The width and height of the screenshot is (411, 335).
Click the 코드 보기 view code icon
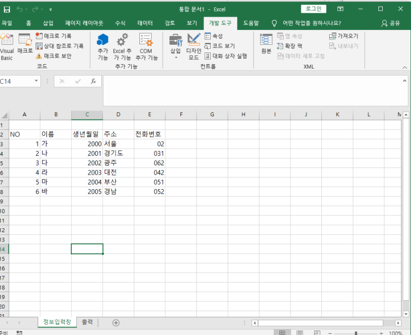point(220,46)
